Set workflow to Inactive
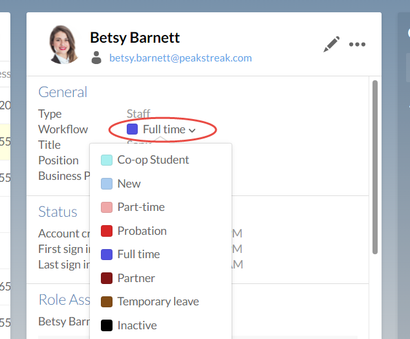 137,325
